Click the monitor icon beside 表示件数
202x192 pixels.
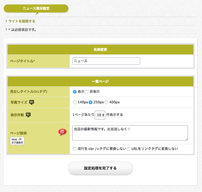point(28,115)
